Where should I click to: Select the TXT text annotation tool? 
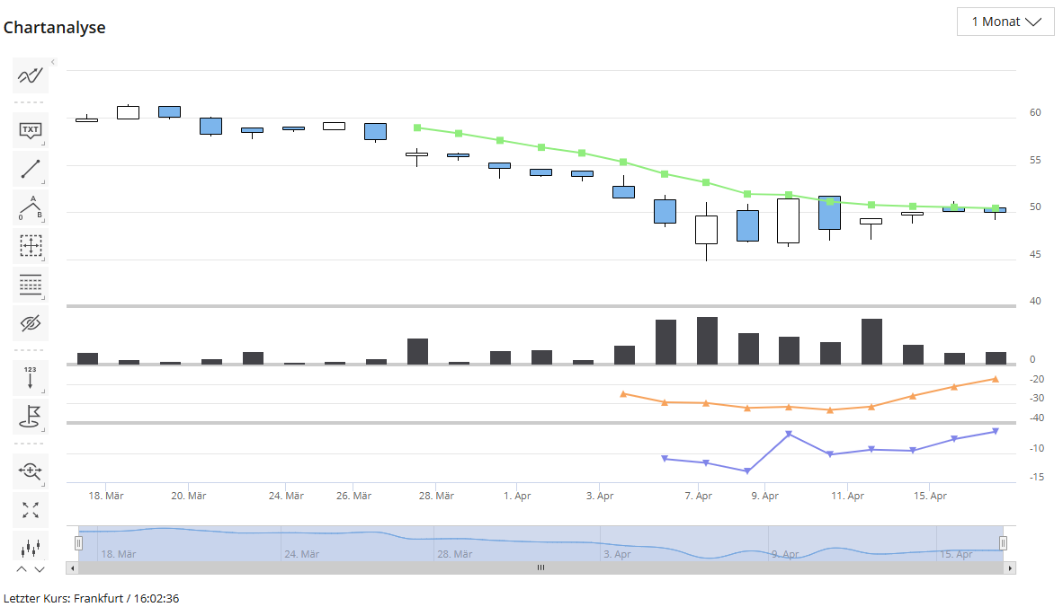click(31, 131)
